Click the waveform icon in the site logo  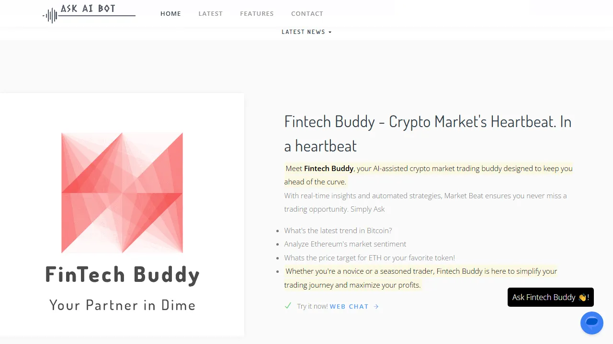click(50, 15)
